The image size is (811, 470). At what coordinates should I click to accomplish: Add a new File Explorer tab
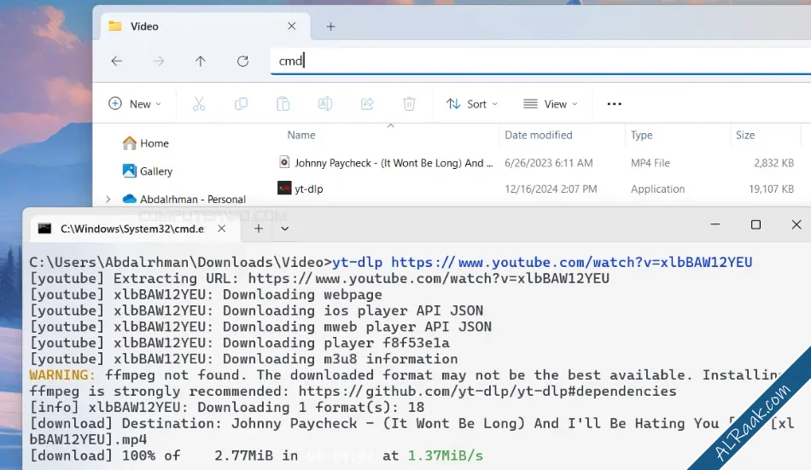tap(330, 26)
